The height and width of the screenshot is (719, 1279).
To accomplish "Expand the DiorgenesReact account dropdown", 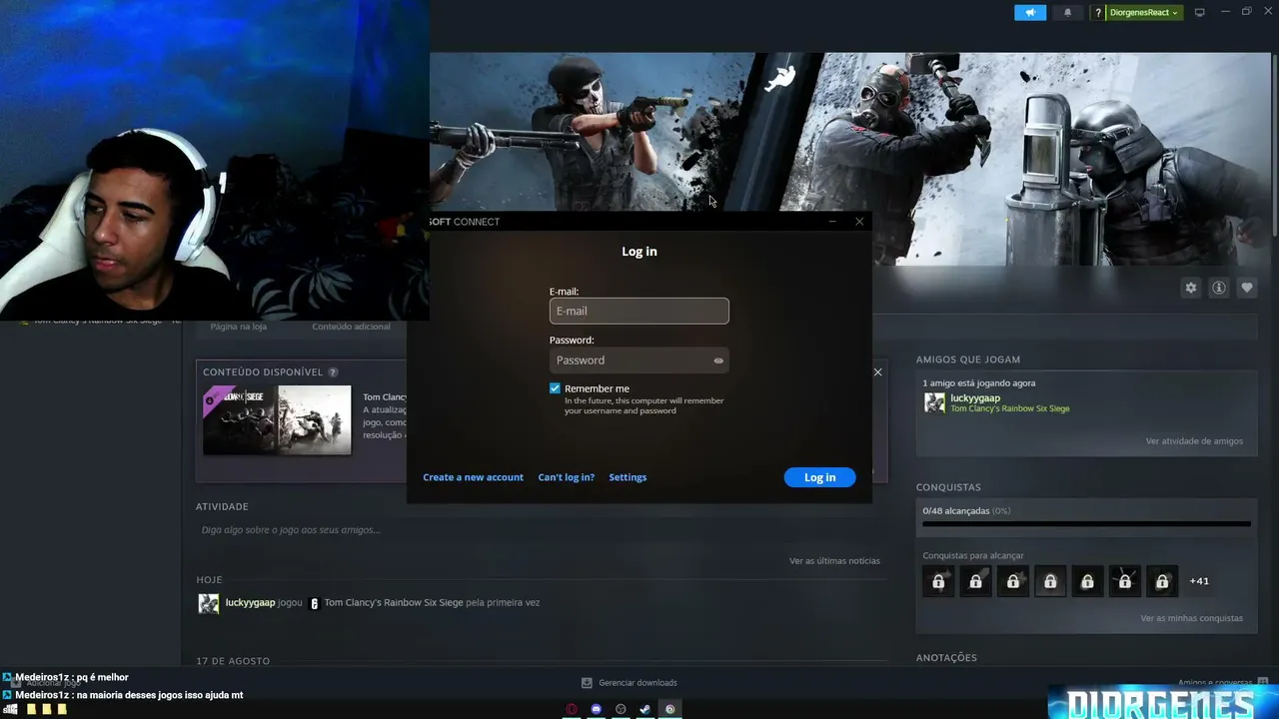I will 1144,13.
